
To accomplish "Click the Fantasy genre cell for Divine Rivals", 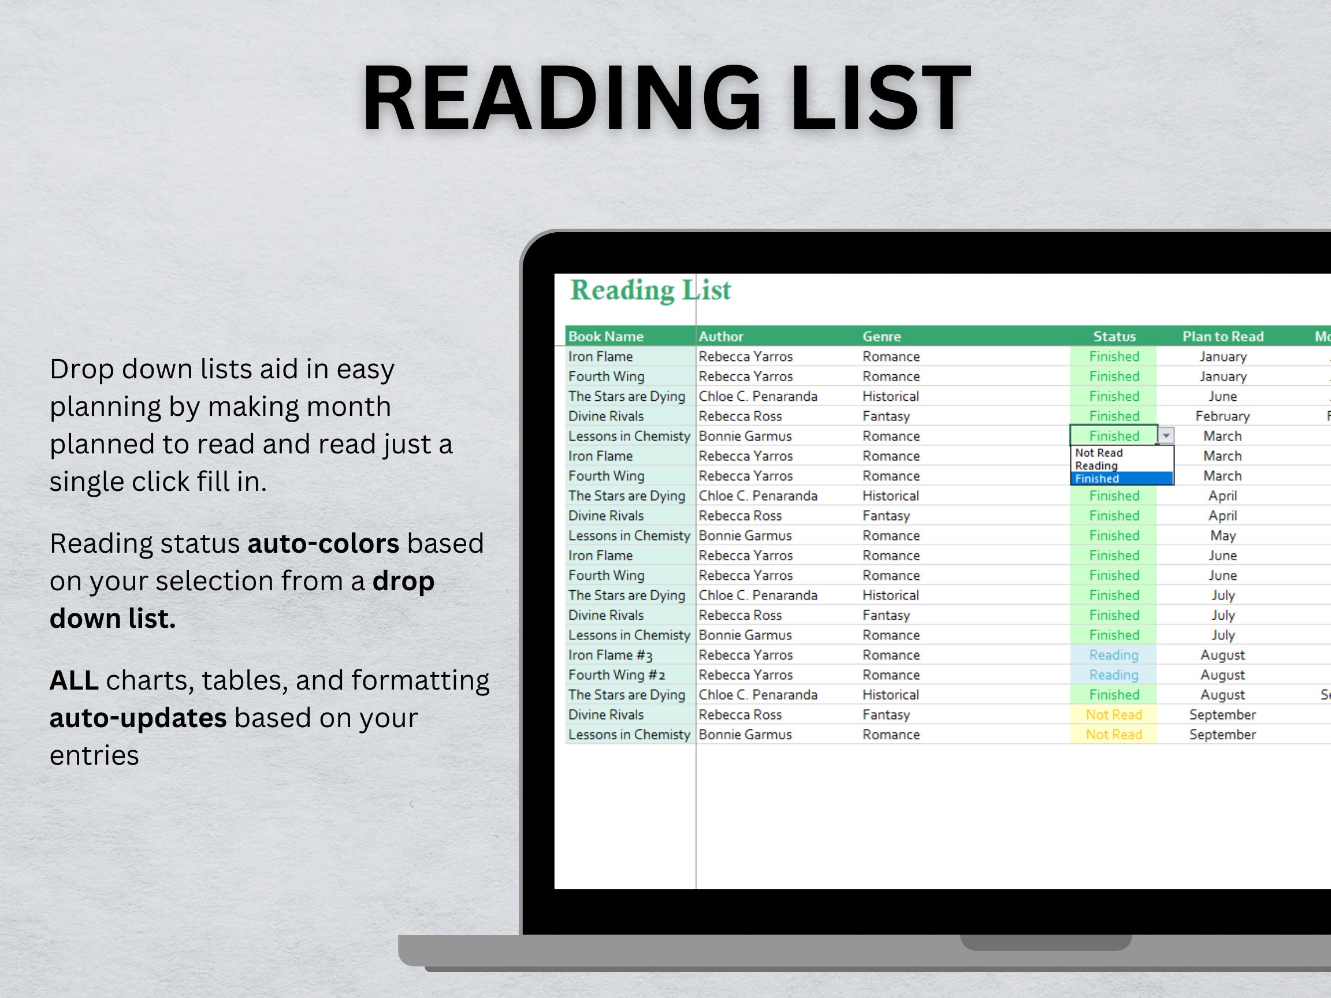I will [x=885, y=416].
